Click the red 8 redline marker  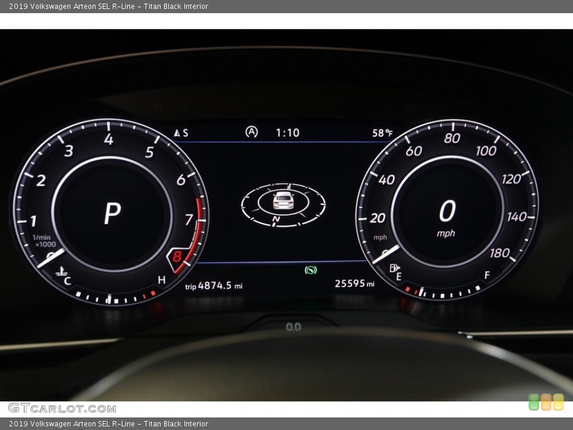[177, 256]
